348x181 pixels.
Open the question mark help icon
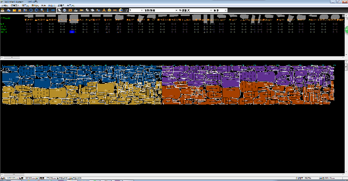coord(126,10)
